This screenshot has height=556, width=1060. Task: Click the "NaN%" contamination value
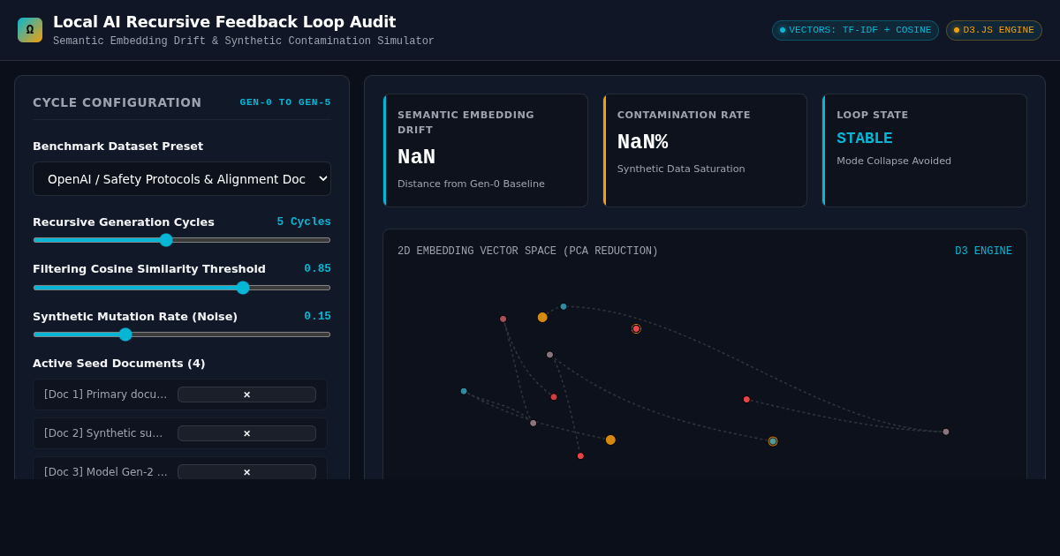coord(642,142)
